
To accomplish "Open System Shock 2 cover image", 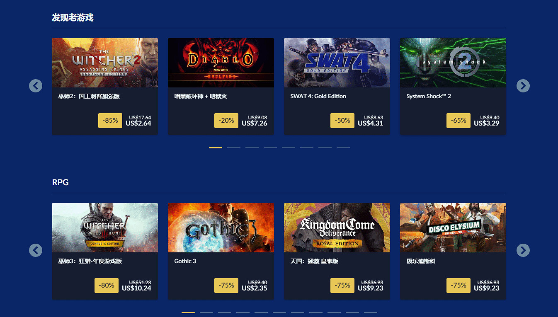I will tap(453, 63).
